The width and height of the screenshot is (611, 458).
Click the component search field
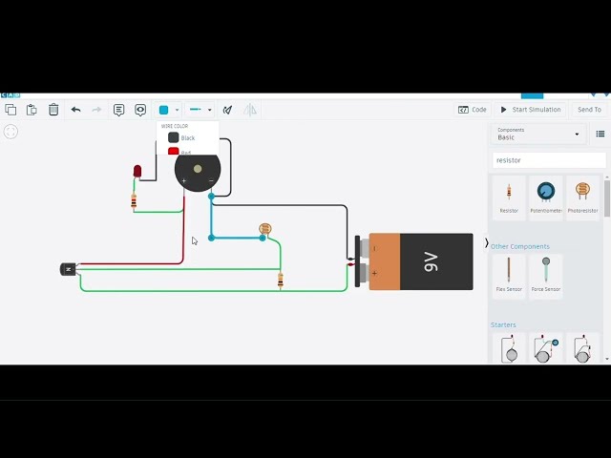click(549, 160)
